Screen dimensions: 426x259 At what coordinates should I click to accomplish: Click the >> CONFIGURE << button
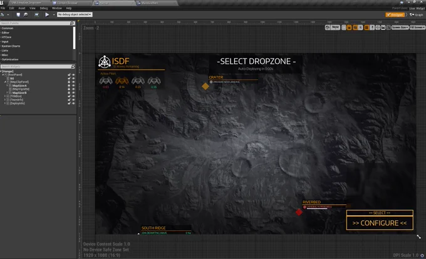pos(380,223)
